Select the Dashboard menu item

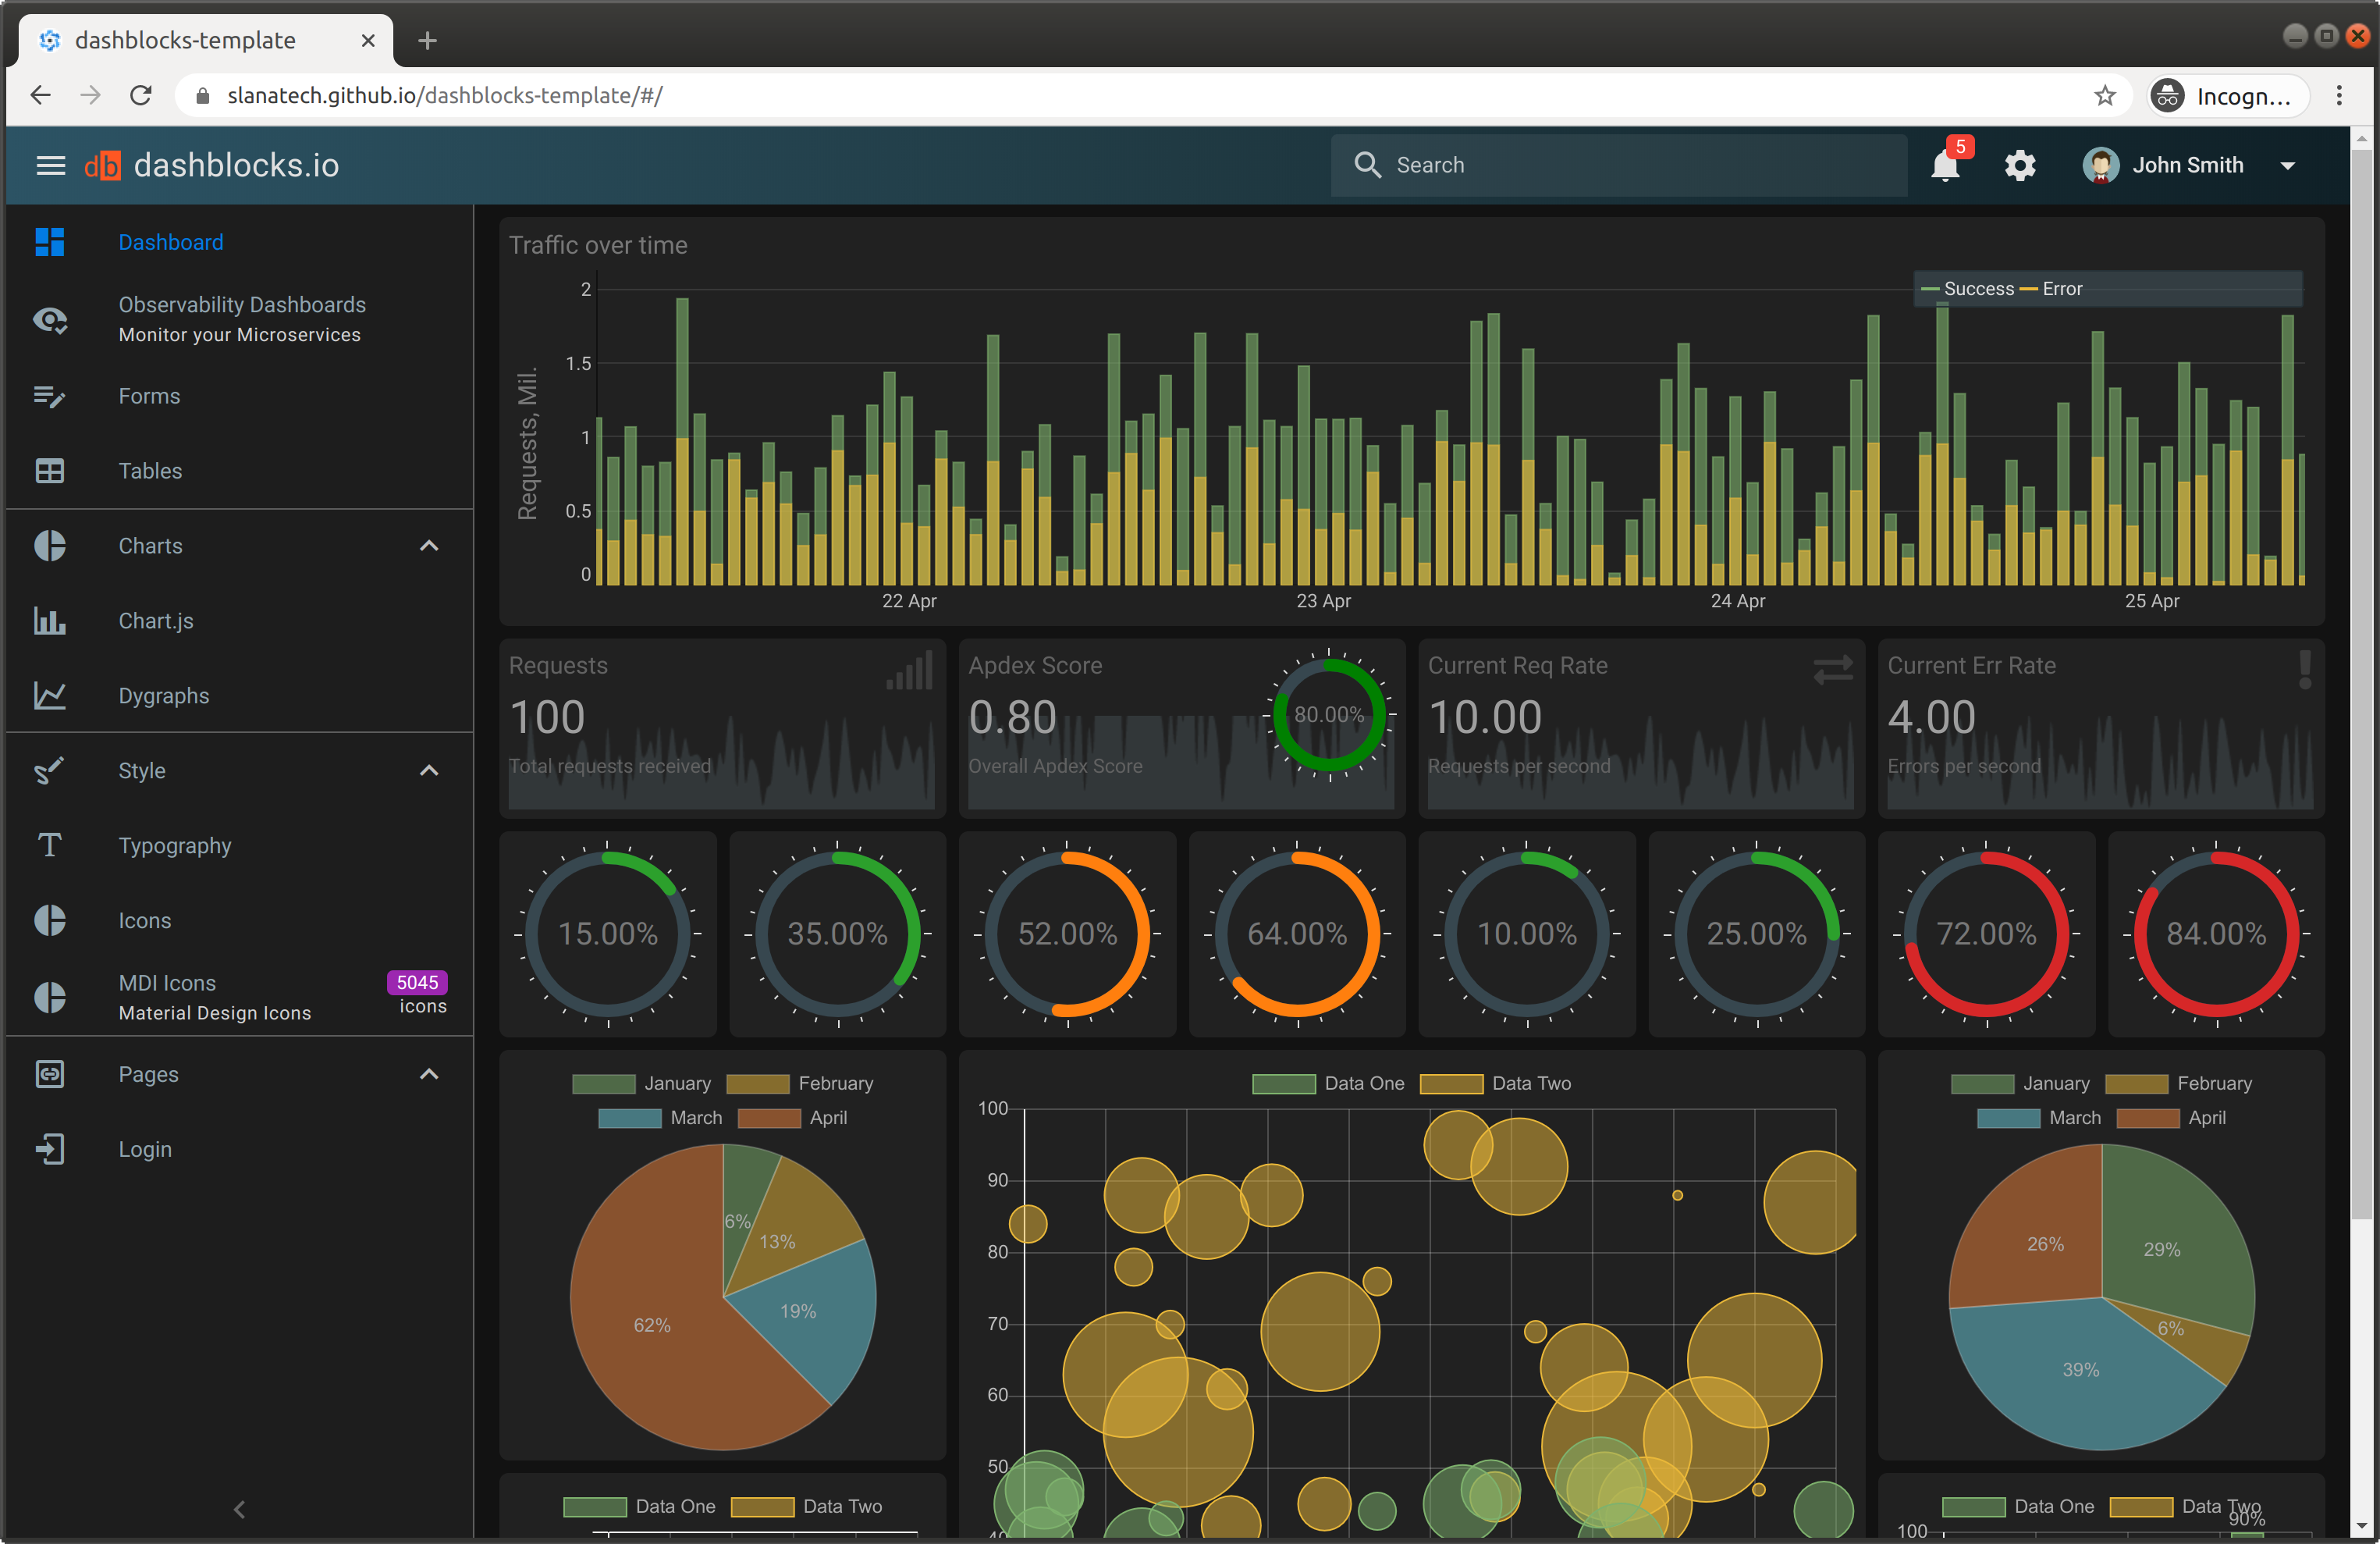171,242
